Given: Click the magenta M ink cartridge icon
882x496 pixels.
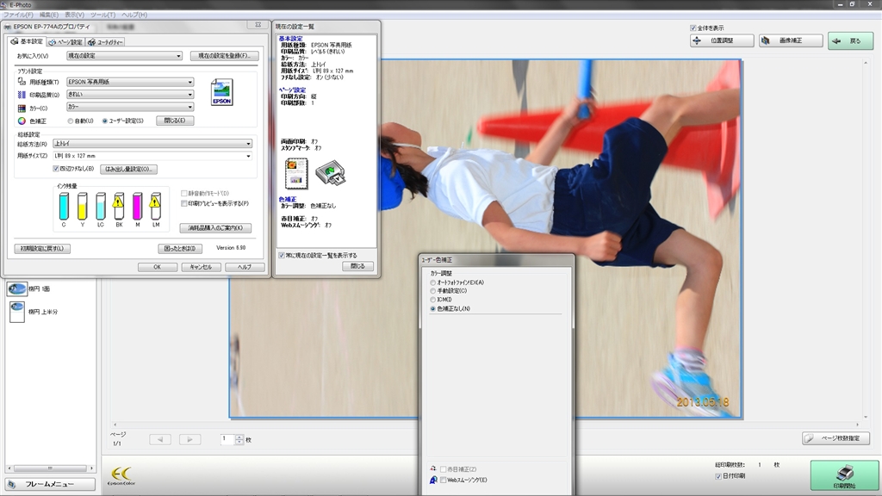Looking at the screenshot, I should click(x=137, y=206).
